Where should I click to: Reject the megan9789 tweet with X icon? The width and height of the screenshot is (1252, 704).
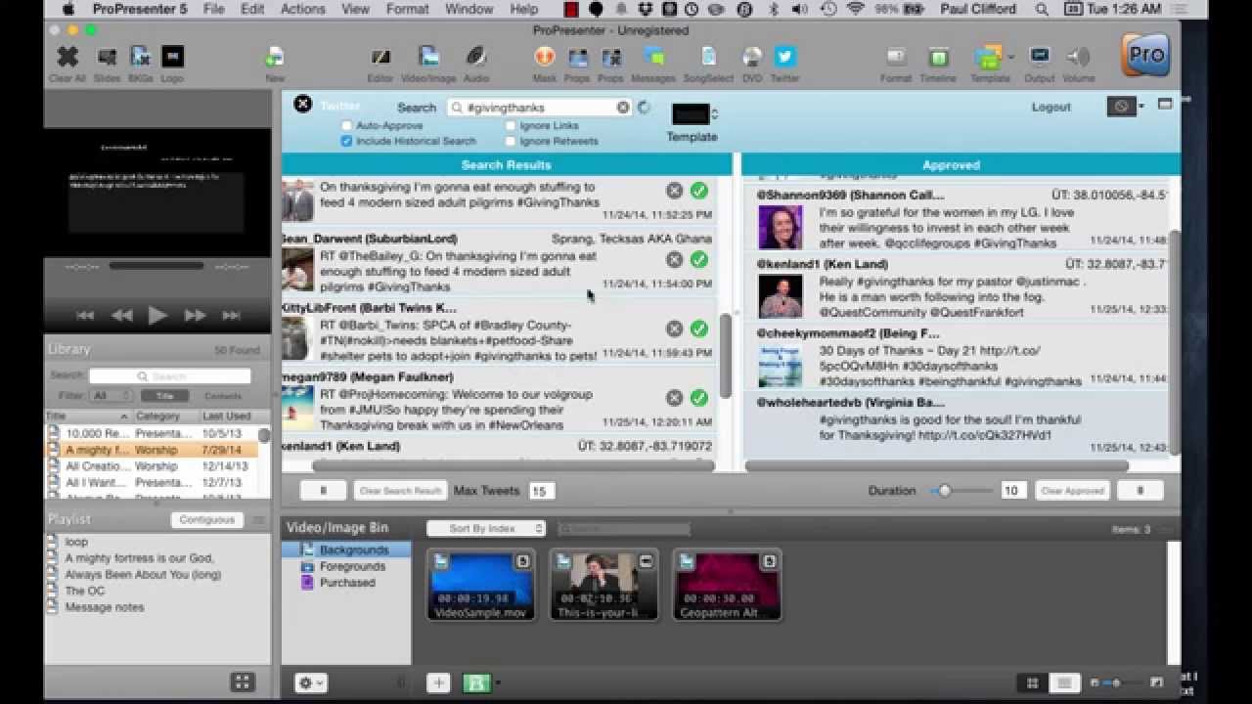click(x=674, y=398)
